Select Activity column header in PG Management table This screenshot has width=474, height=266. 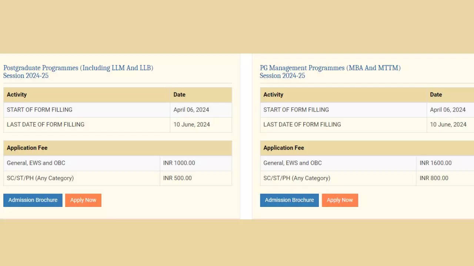[273, 95]
